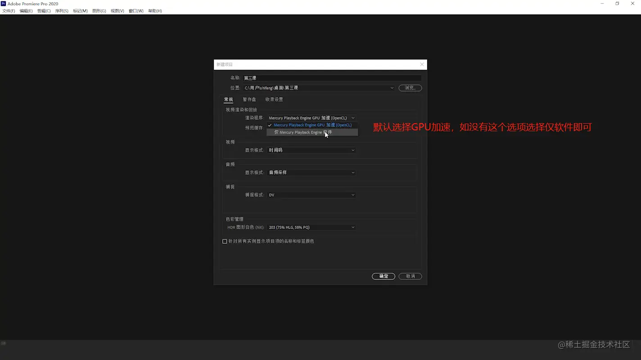Screen dimensions: 641x360
Task: Open the 图形(G) menu
Action: click(x=99, y=11)
